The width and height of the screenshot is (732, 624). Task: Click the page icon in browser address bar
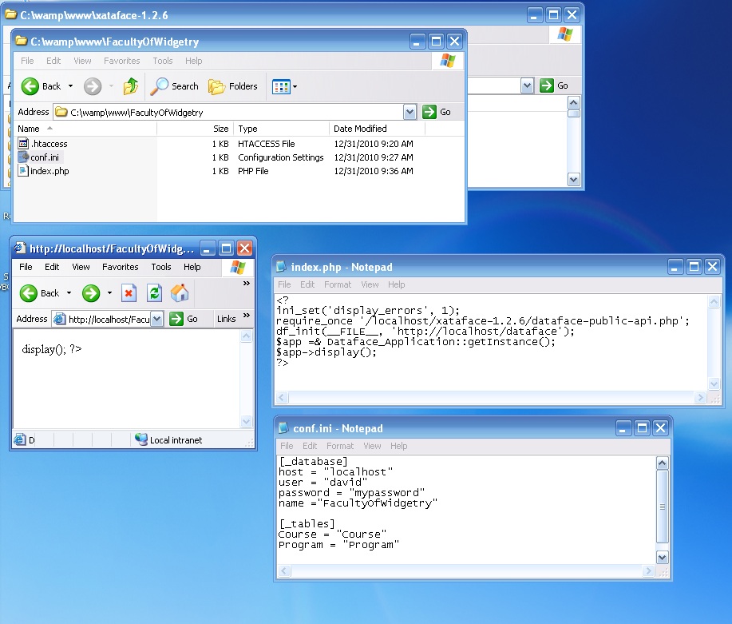(x=59, y=319)
